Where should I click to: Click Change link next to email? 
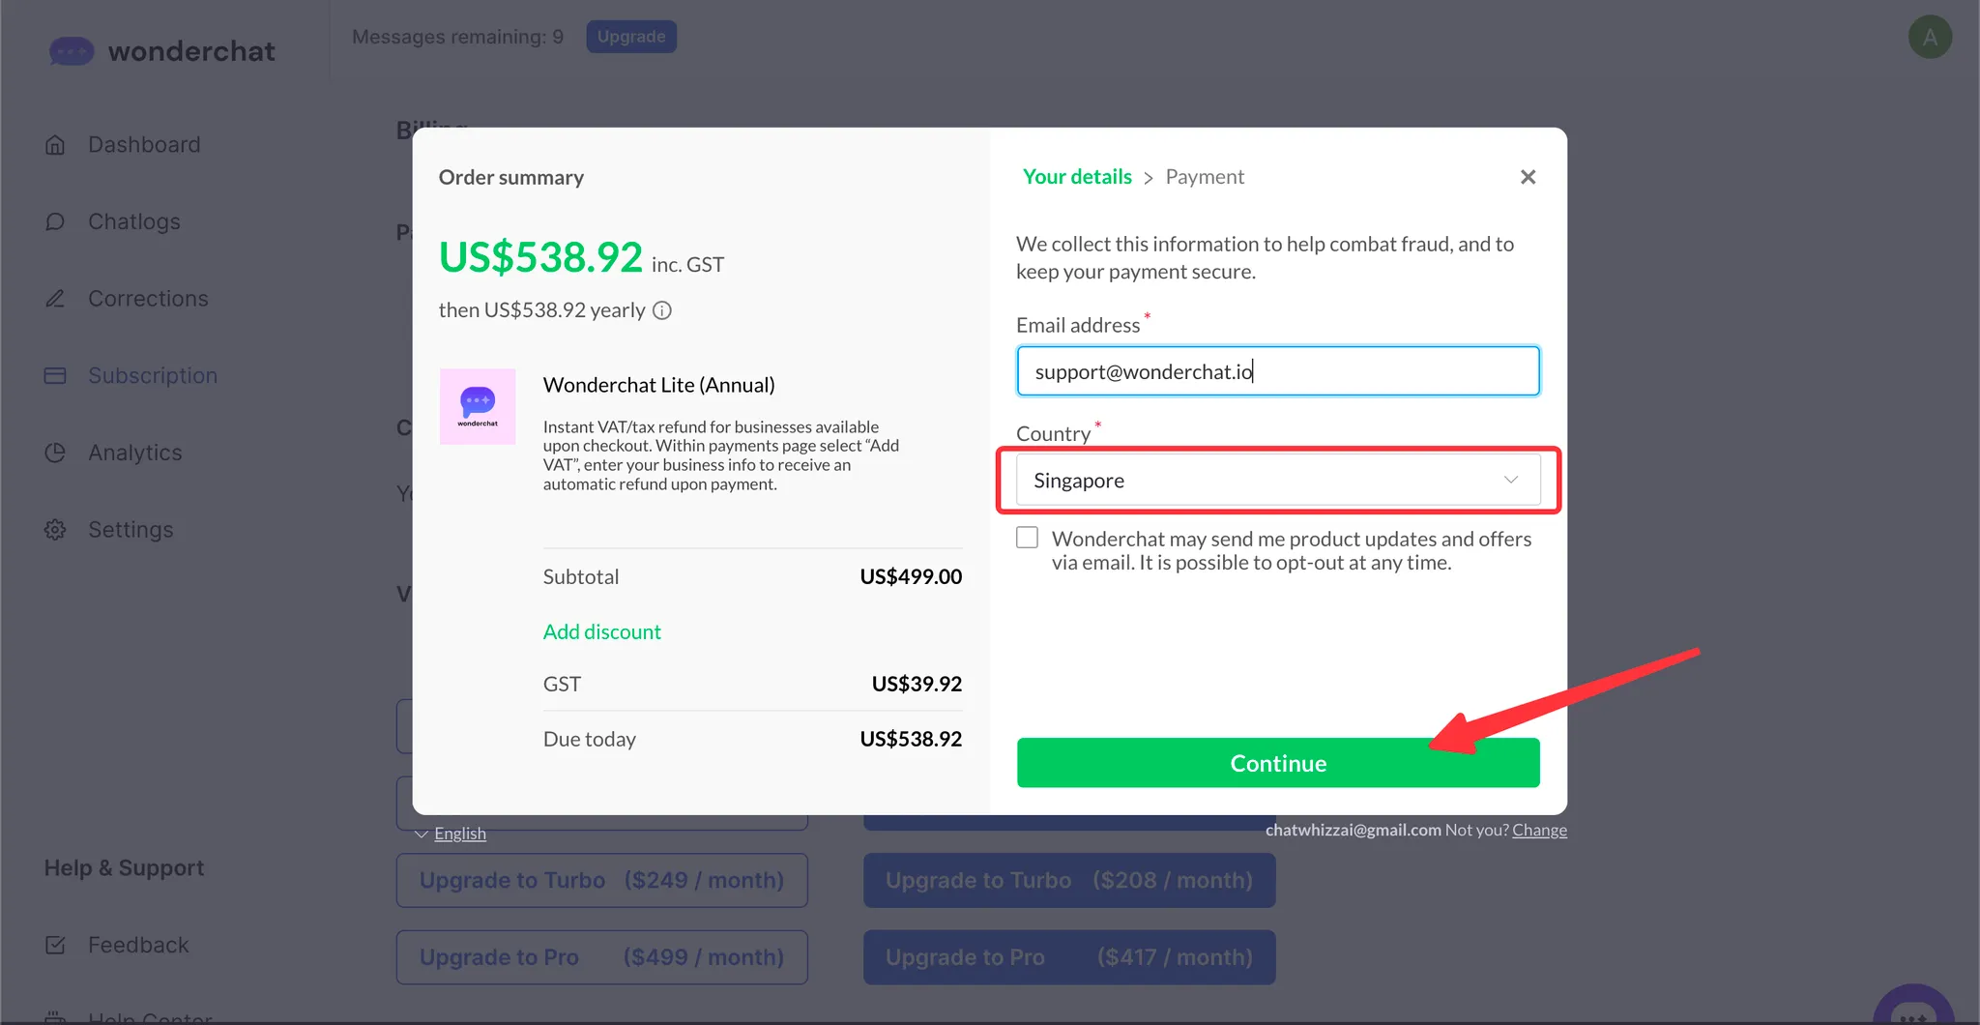point(1539,830)
